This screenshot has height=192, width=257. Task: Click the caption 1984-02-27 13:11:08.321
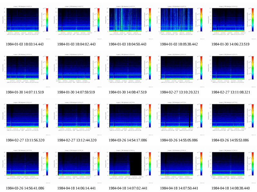(231, 92)
